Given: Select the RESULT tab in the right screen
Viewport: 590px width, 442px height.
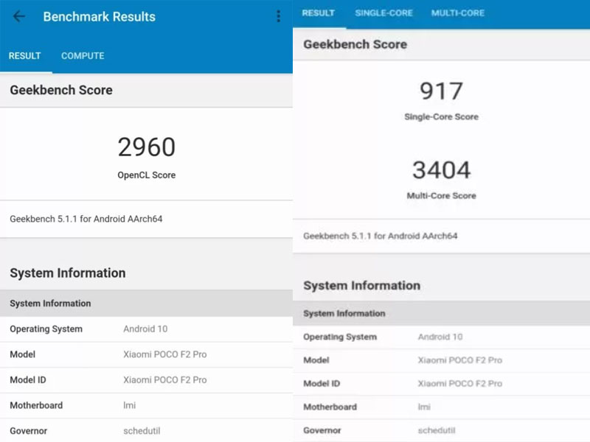Looking at the screenshot, I should tap(319, 13).
